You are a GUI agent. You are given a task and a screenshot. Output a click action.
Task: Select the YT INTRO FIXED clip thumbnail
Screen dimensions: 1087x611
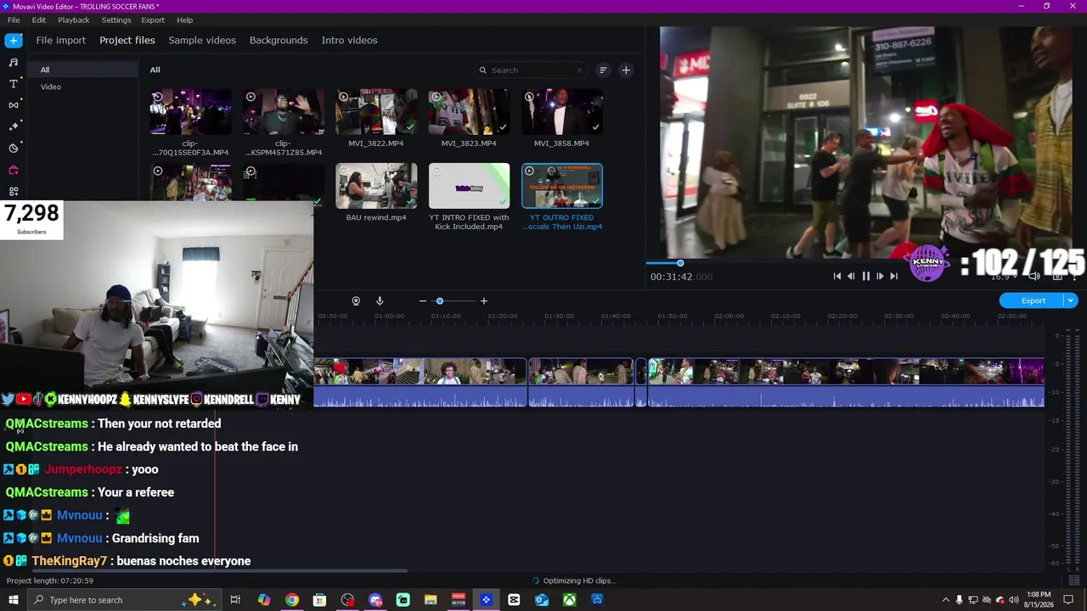click(x=469, y=186)
